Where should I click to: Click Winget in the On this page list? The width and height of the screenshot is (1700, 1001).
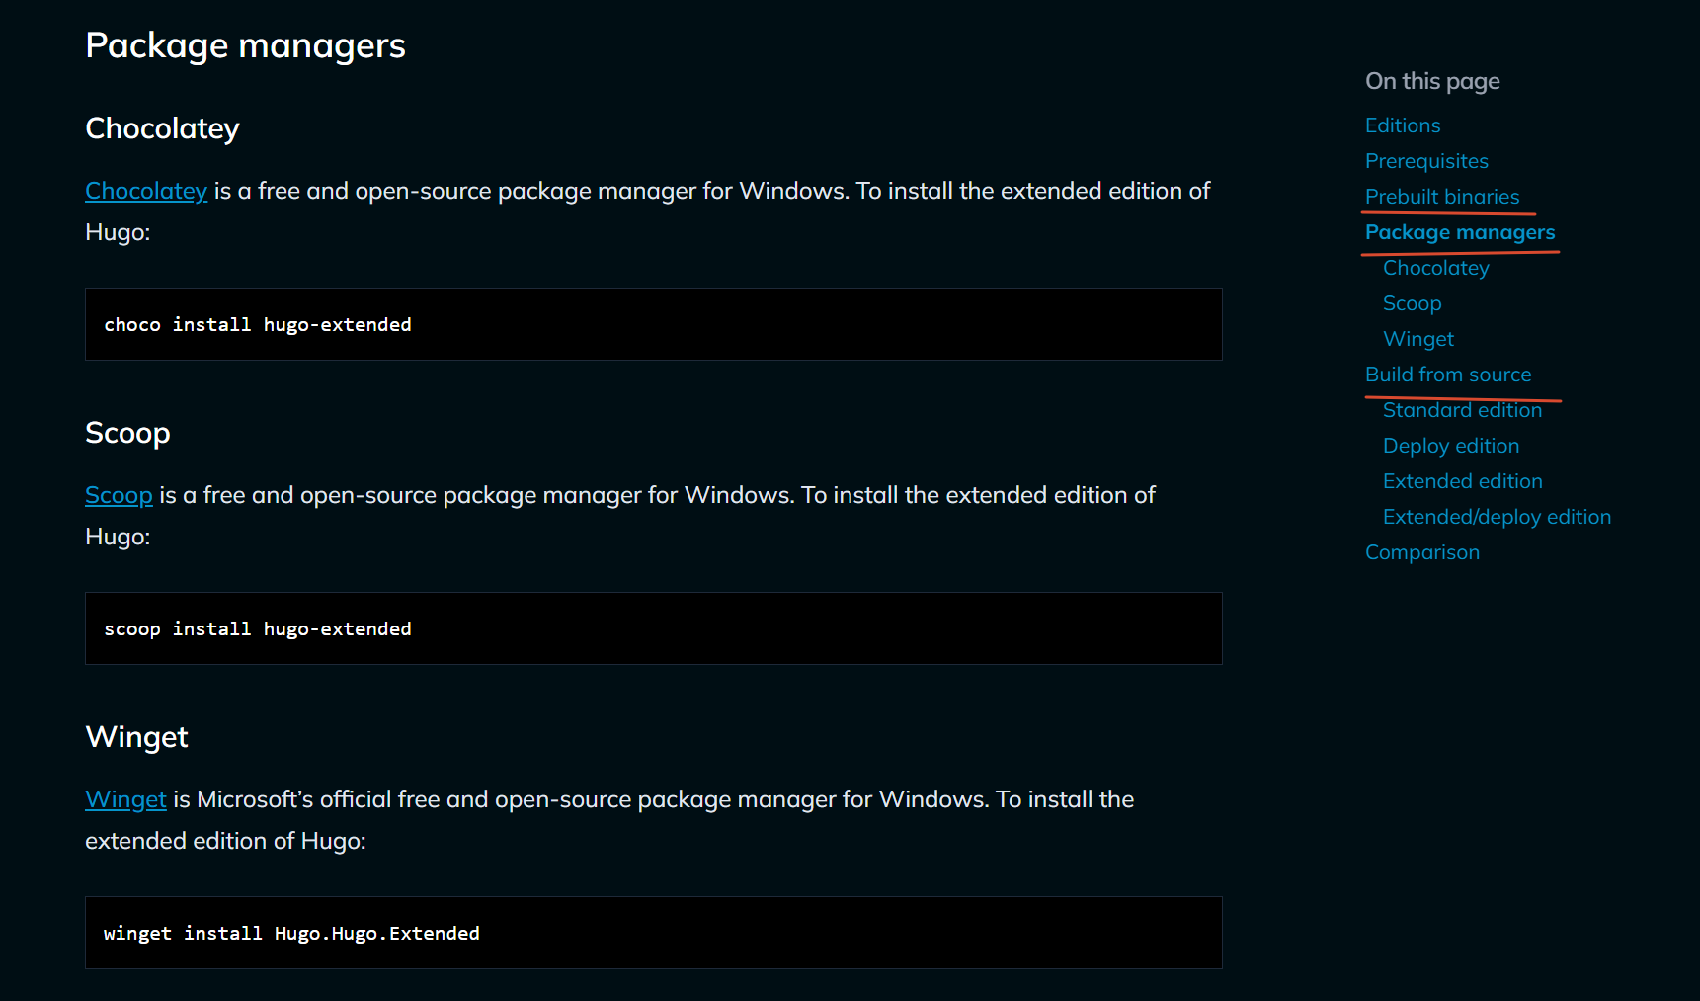[x=1418, y=339]
